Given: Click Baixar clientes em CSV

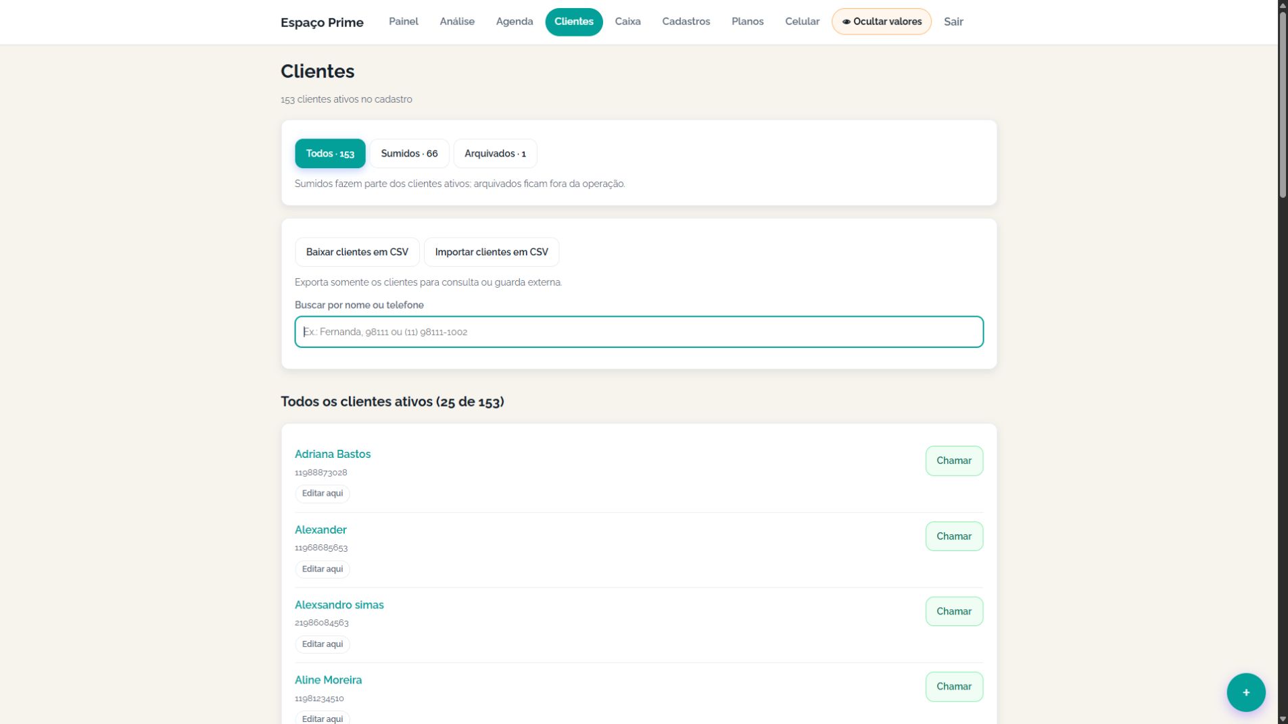Looking at the screenshot, I should click(x=357, y=252).
